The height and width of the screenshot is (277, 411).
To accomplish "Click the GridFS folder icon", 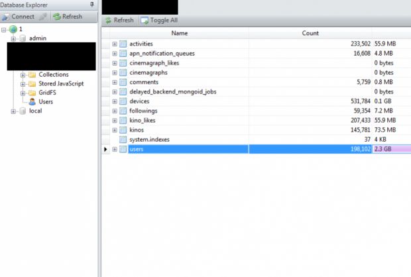I will click(x=32, y=93).
